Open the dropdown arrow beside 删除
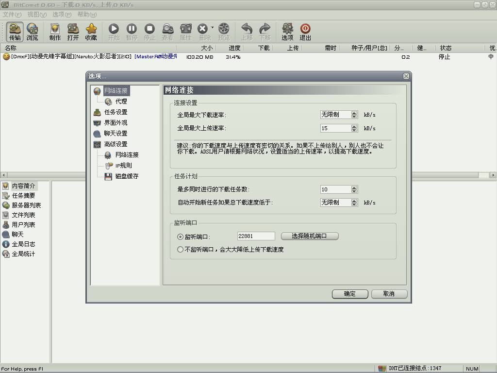The width and height of the screenshot is (497, 373). point(212,27)
